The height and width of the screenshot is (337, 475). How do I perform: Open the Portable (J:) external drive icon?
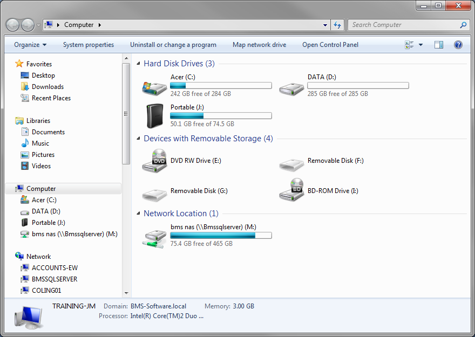[x=154, y=116]
